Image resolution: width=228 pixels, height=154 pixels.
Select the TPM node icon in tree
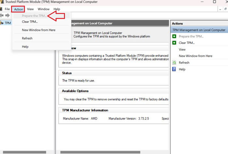(x=2, y=23)
